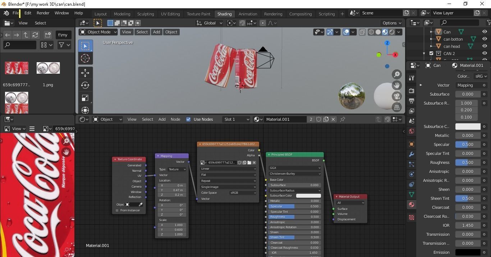Toggle From Instancer checkbox in Texture Coordinate node
Image resolution: width=491 pixels, height=257 pixels.
coord(117,210)
